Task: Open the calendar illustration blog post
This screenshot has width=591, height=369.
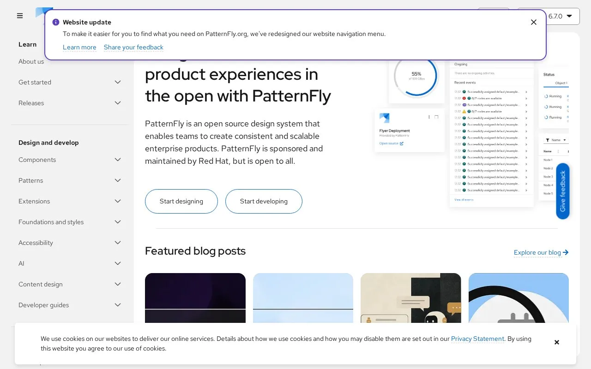Action: click(x=519, y=298)
